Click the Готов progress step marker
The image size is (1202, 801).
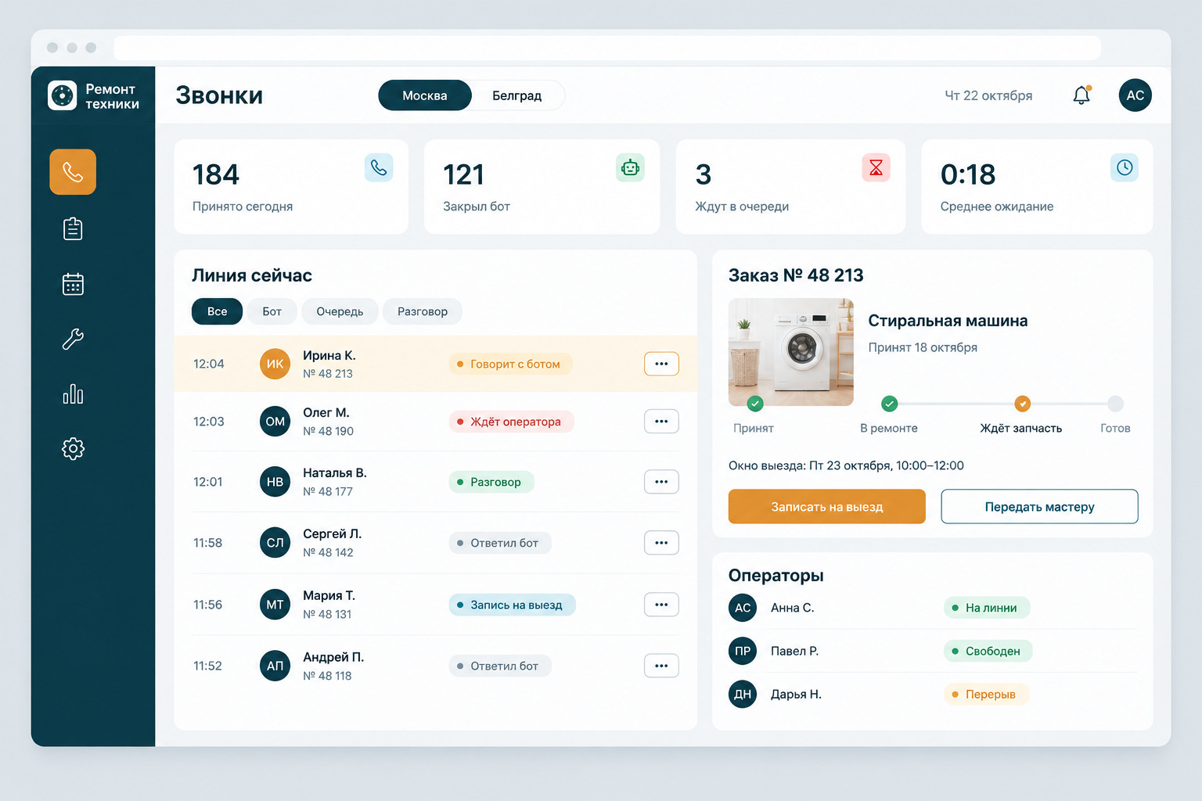1115,404
